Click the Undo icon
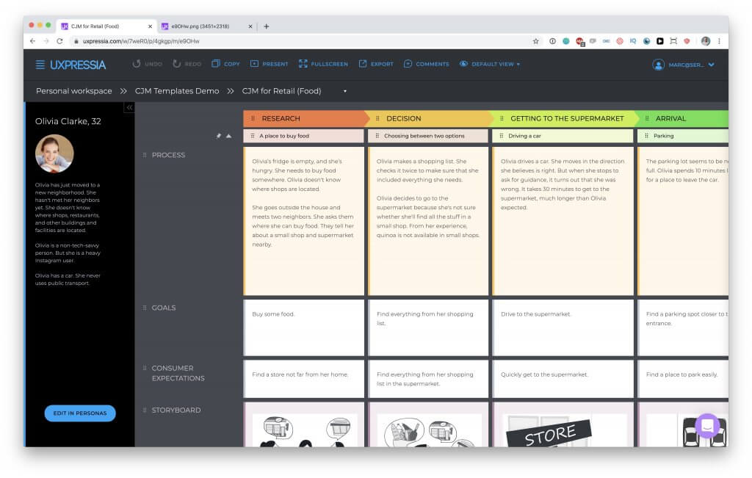Viewport: 752px width, 478px height. pyautogui.click(x=137, y=64)
